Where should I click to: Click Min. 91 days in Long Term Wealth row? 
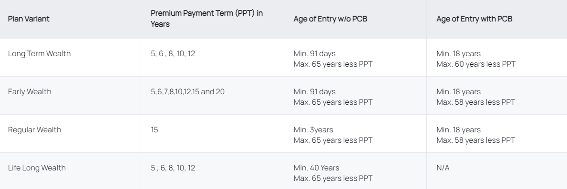(315, 53)
